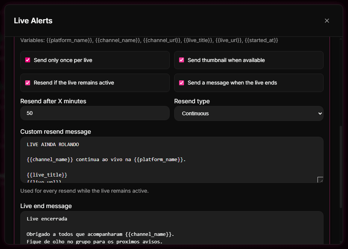Click 'Used for every resend' helper text
The image size is (348, 249).
(84, 191)
